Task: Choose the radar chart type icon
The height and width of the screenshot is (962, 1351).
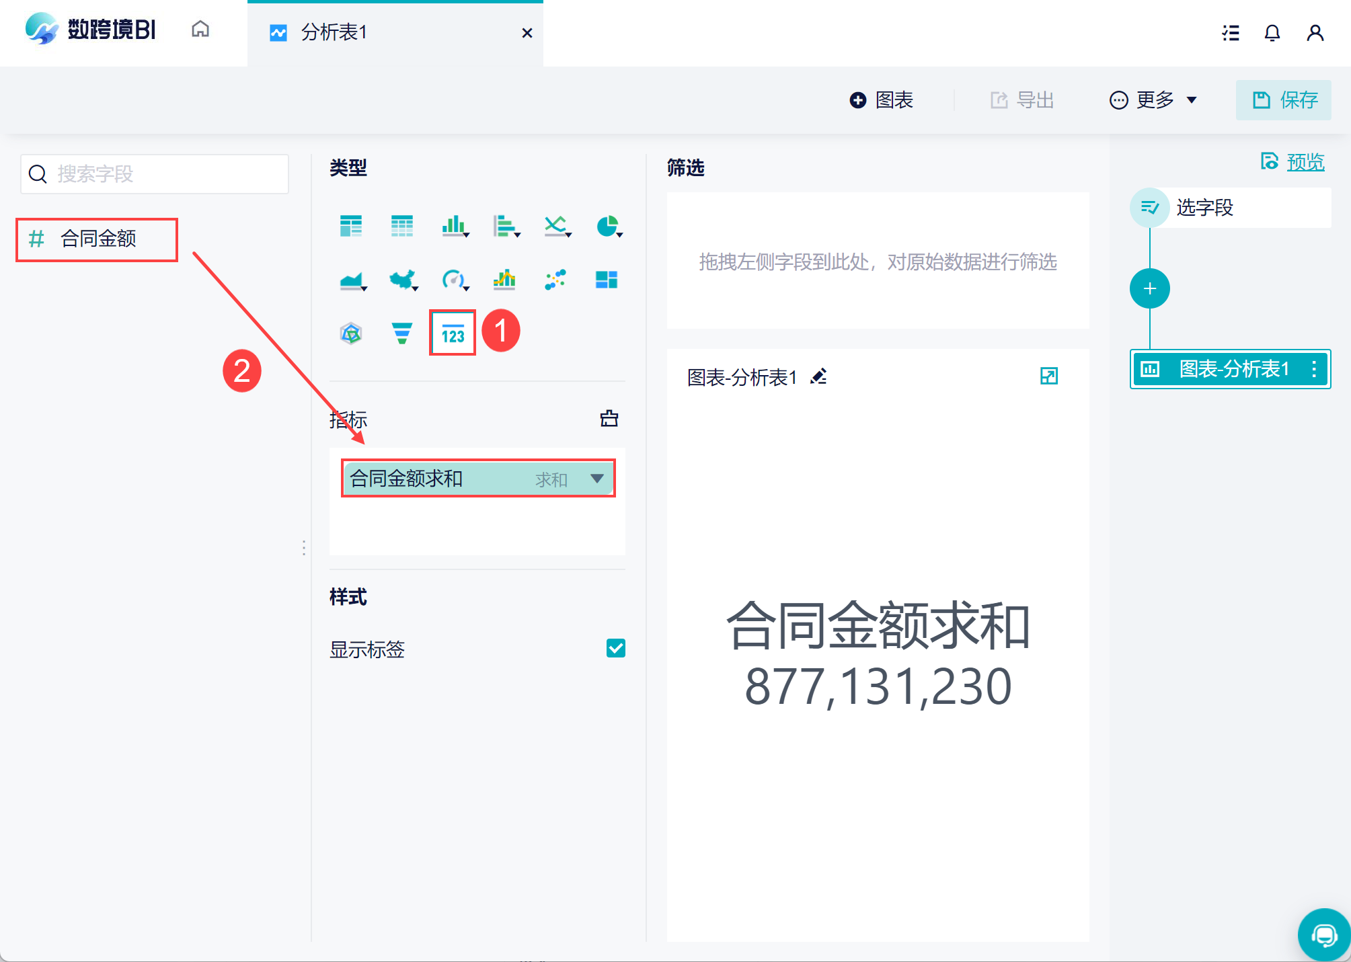Action: click(351, 333)
